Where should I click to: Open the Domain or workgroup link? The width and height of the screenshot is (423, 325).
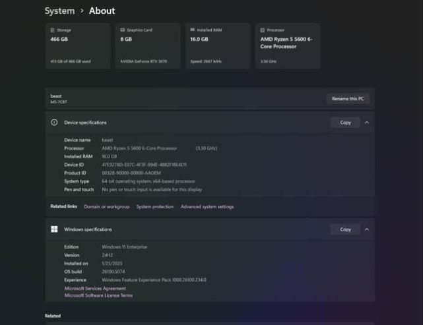pyautogui.click(x=107, y=207)
